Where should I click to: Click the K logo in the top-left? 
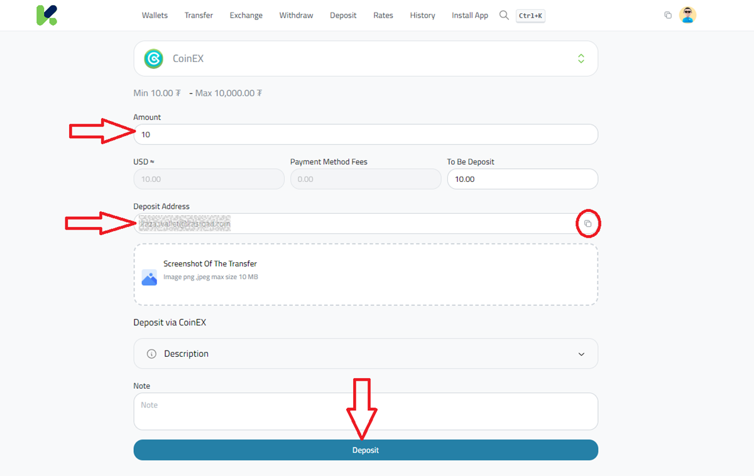tap(47, 14)
